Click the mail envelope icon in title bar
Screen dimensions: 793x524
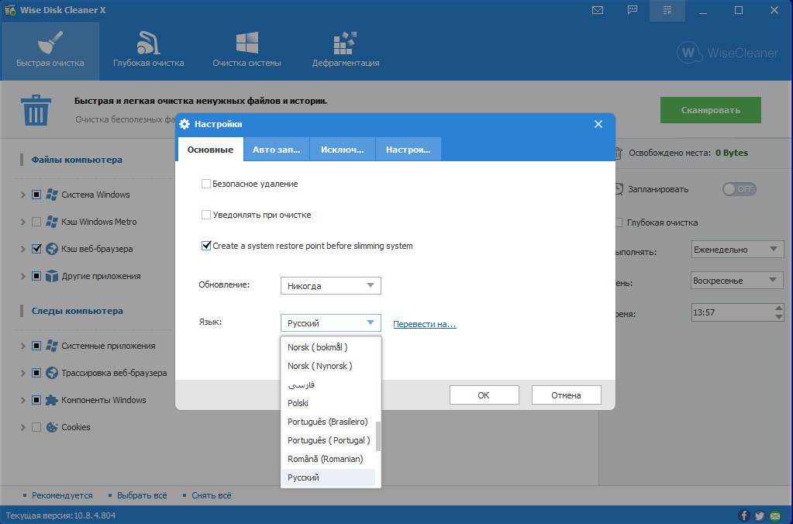pos(598,10)
